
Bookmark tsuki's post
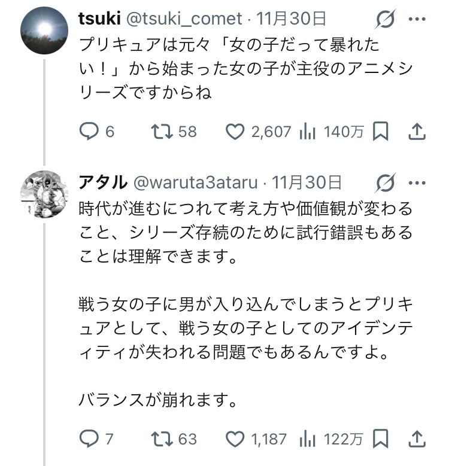pos(381,131)
